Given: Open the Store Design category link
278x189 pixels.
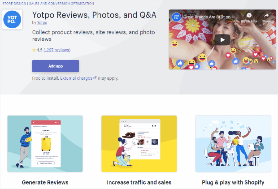Looking at the screenshot, I should click(14, 4).
